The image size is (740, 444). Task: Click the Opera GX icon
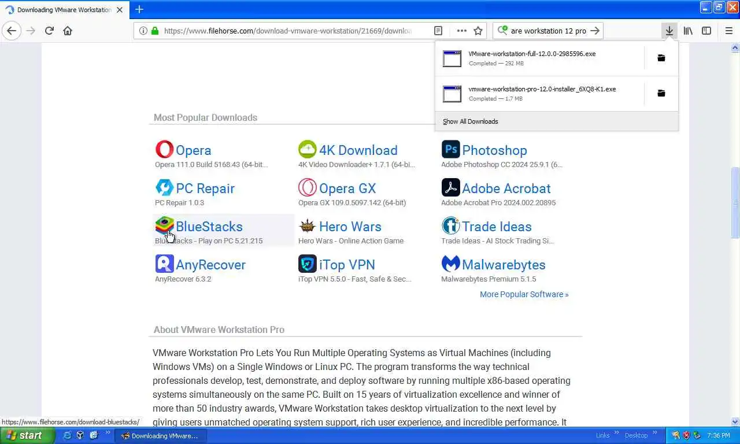pos(308,187)
